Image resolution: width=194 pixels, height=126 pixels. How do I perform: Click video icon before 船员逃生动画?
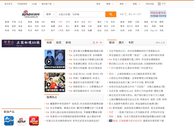[126, 64]
